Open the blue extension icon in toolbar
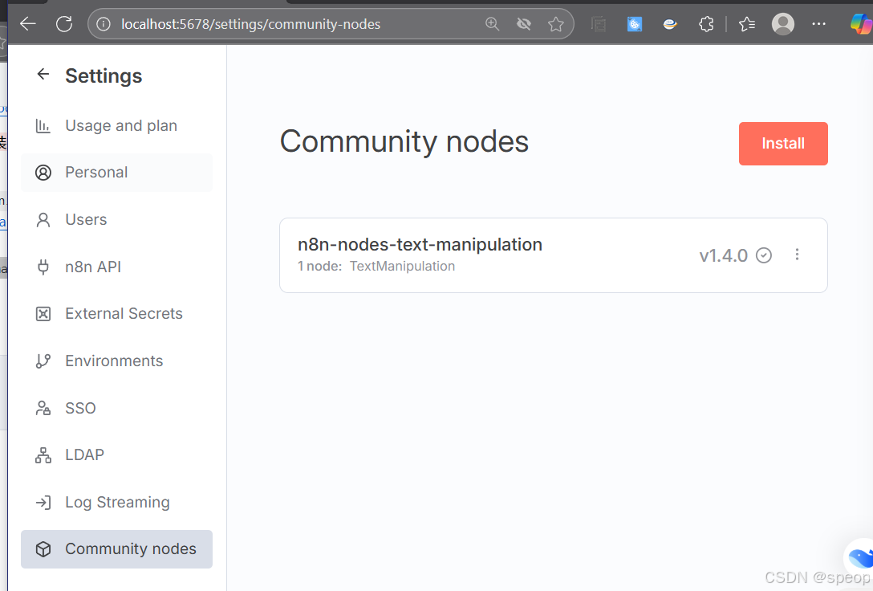This screenshot has width=873, height=591. click(635, 24)
